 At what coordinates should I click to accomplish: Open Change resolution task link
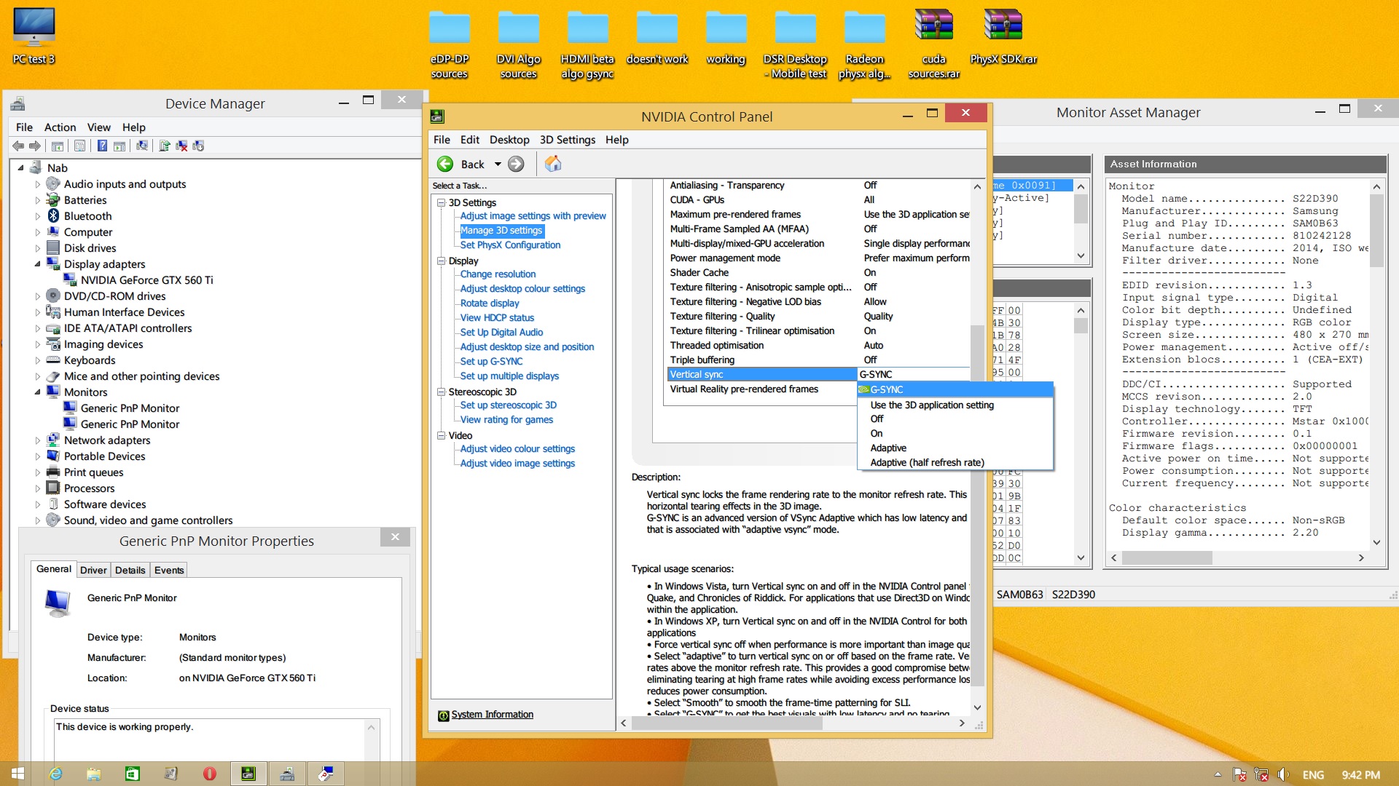click(x=498, y=274)
